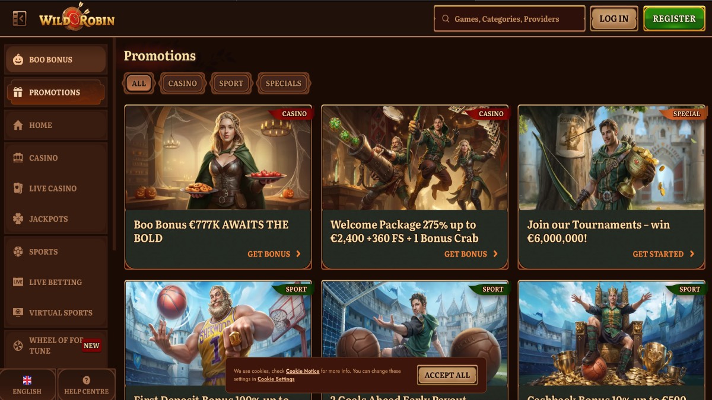Filter promotions by SPORT
Image resolution: width=712 pixels, height=400 pixels.
point(231,84)
